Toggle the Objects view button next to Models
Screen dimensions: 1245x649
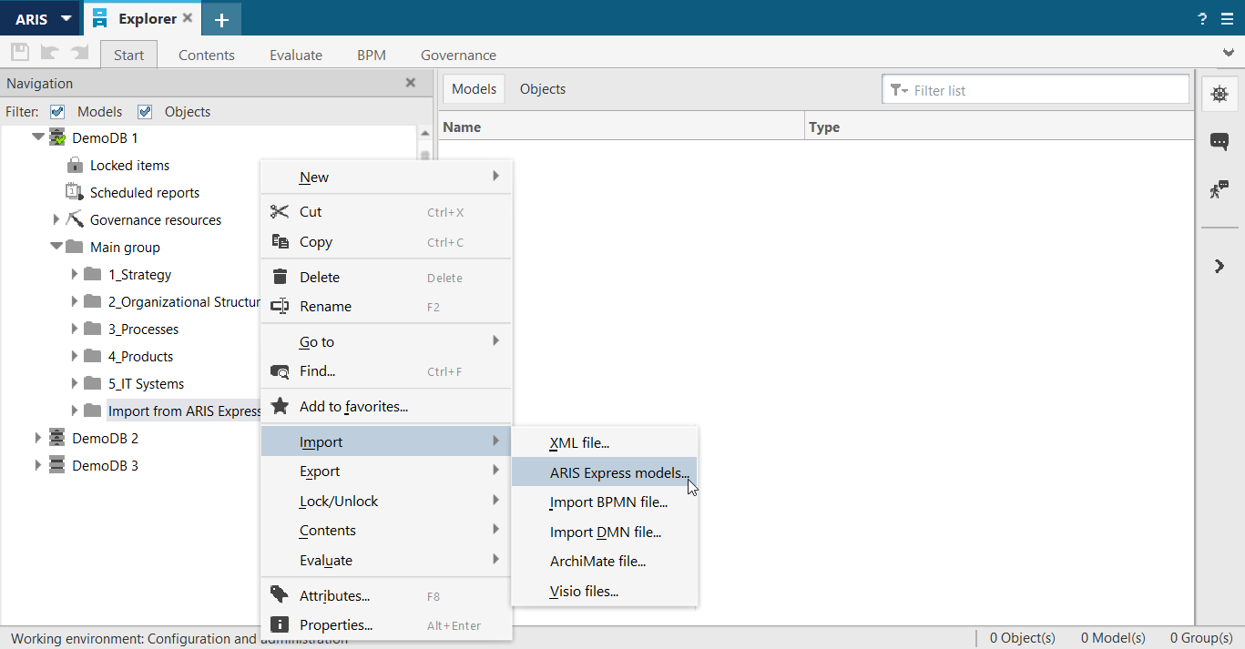tap(542, 88)
